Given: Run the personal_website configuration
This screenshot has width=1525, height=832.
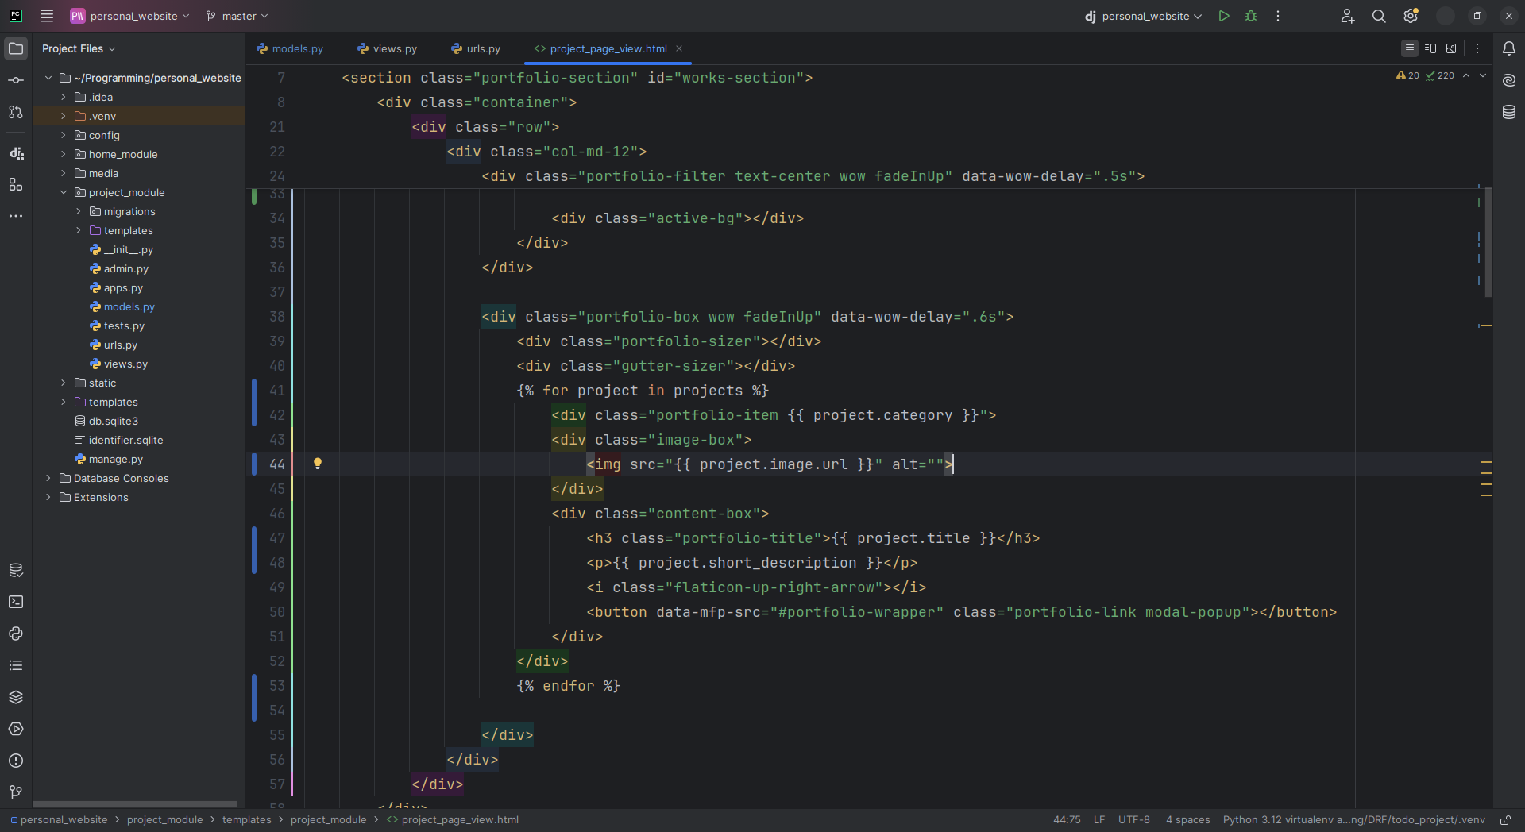Looking at the screenshot, I should [x=1224, y=16].
